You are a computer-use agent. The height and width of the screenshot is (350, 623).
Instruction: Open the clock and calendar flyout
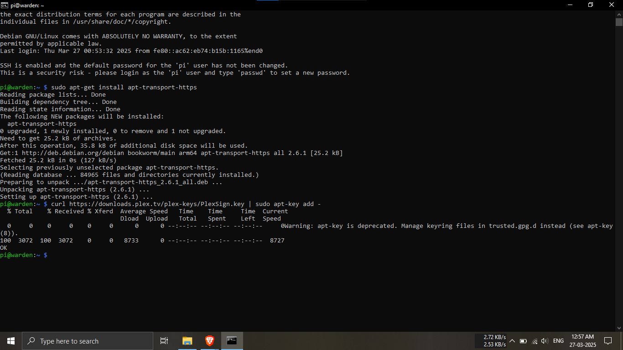pyautogui.click(x=582, y=341)
